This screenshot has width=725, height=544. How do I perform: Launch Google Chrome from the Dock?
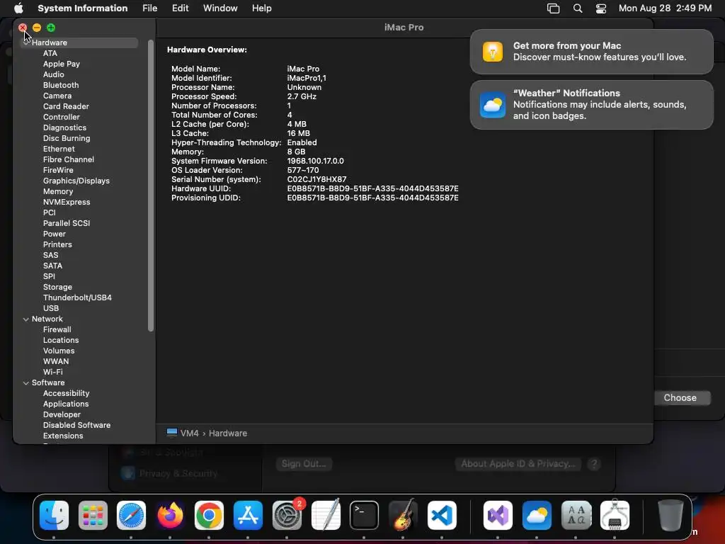coord(209,515)
